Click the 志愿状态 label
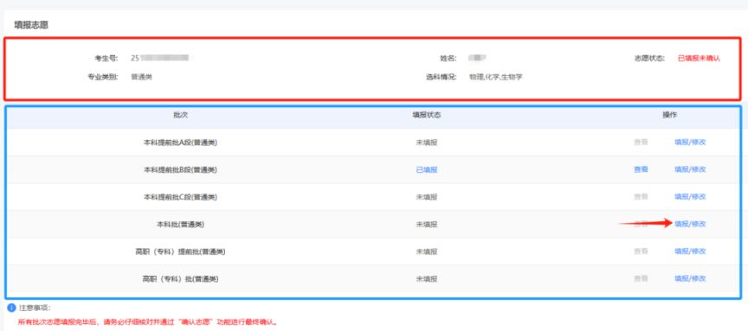 [x=649, y=59]
